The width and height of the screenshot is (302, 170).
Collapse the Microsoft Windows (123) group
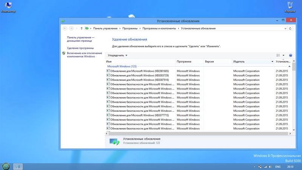(x=289, y=66)
